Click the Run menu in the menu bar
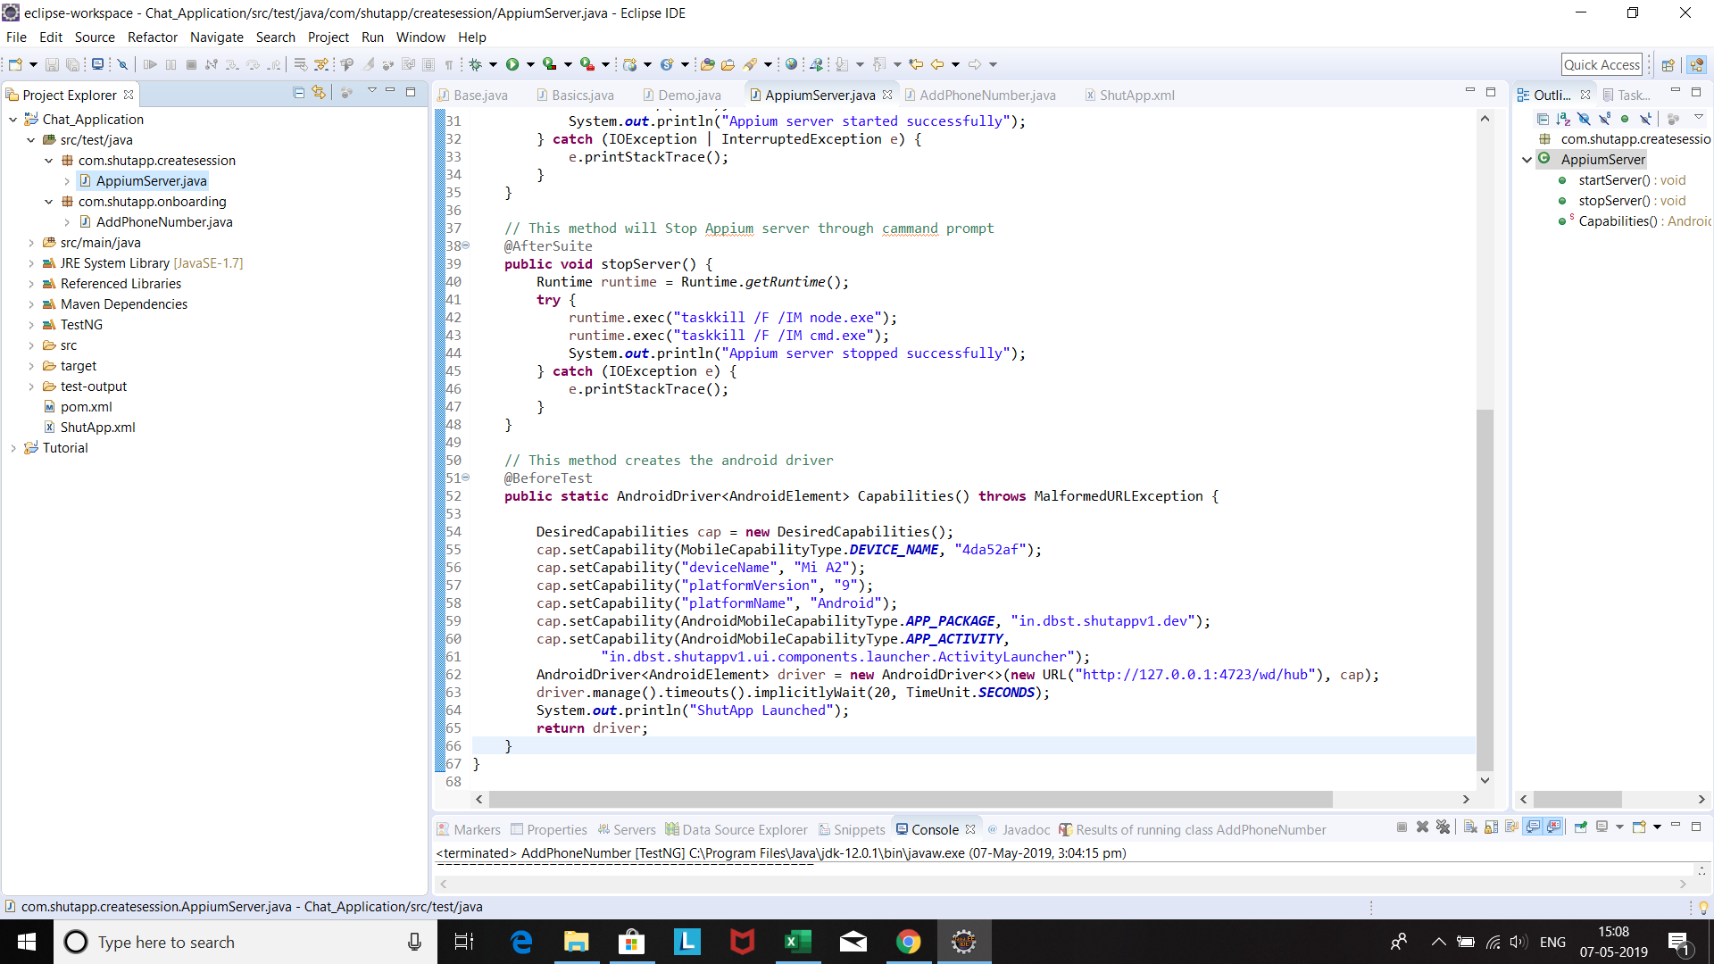This screenshot has height=964, width=1714. (x=372, y=37)
